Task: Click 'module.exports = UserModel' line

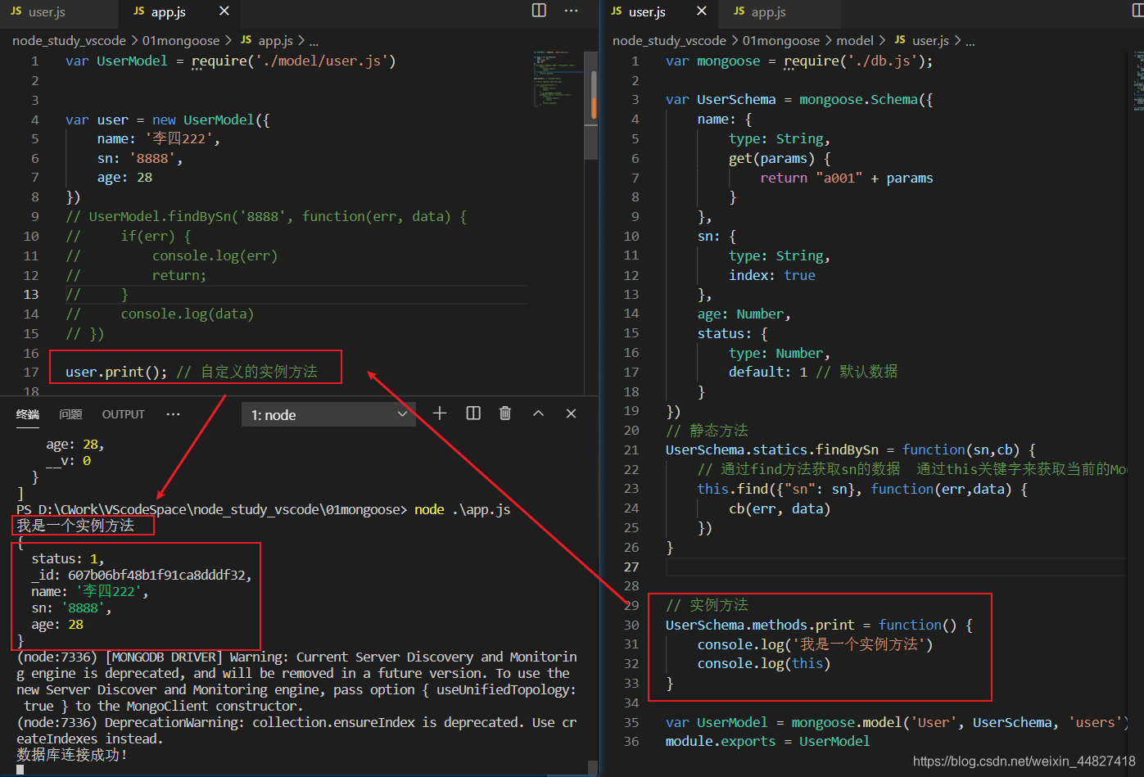Action: coord(767,741)
